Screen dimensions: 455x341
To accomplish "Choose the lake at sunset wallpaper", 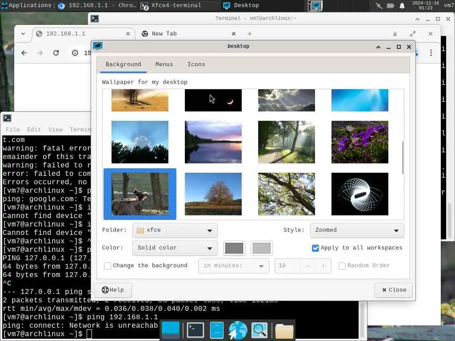I will [x=213, y=142].
